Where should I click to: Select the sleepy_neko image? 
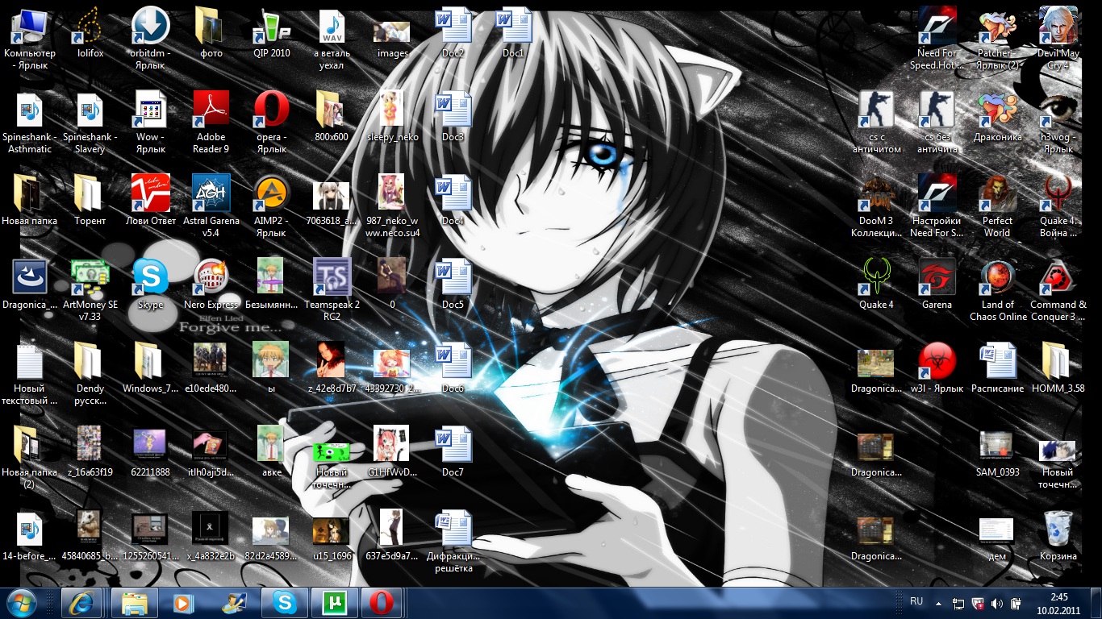[x=392, y=110]
